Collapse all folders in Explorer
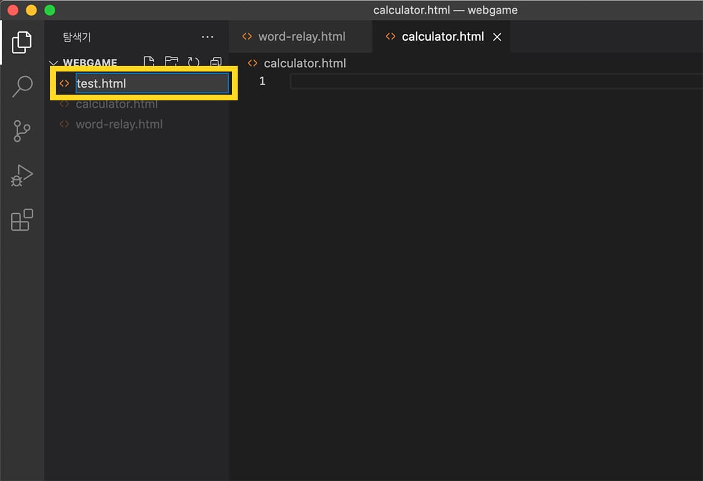703x481 pixels. 216,62
